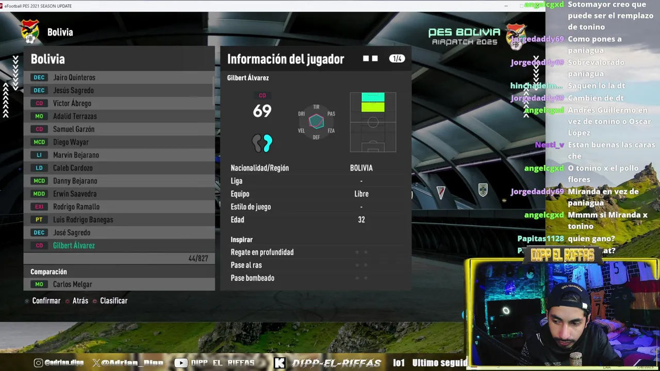660x371 pixels.
Task: Click the Estilo de juego row
Action: [x=315, y=207]
